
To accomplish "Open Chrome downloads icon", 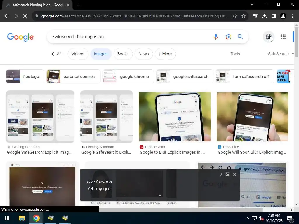I will coord(264,16).
